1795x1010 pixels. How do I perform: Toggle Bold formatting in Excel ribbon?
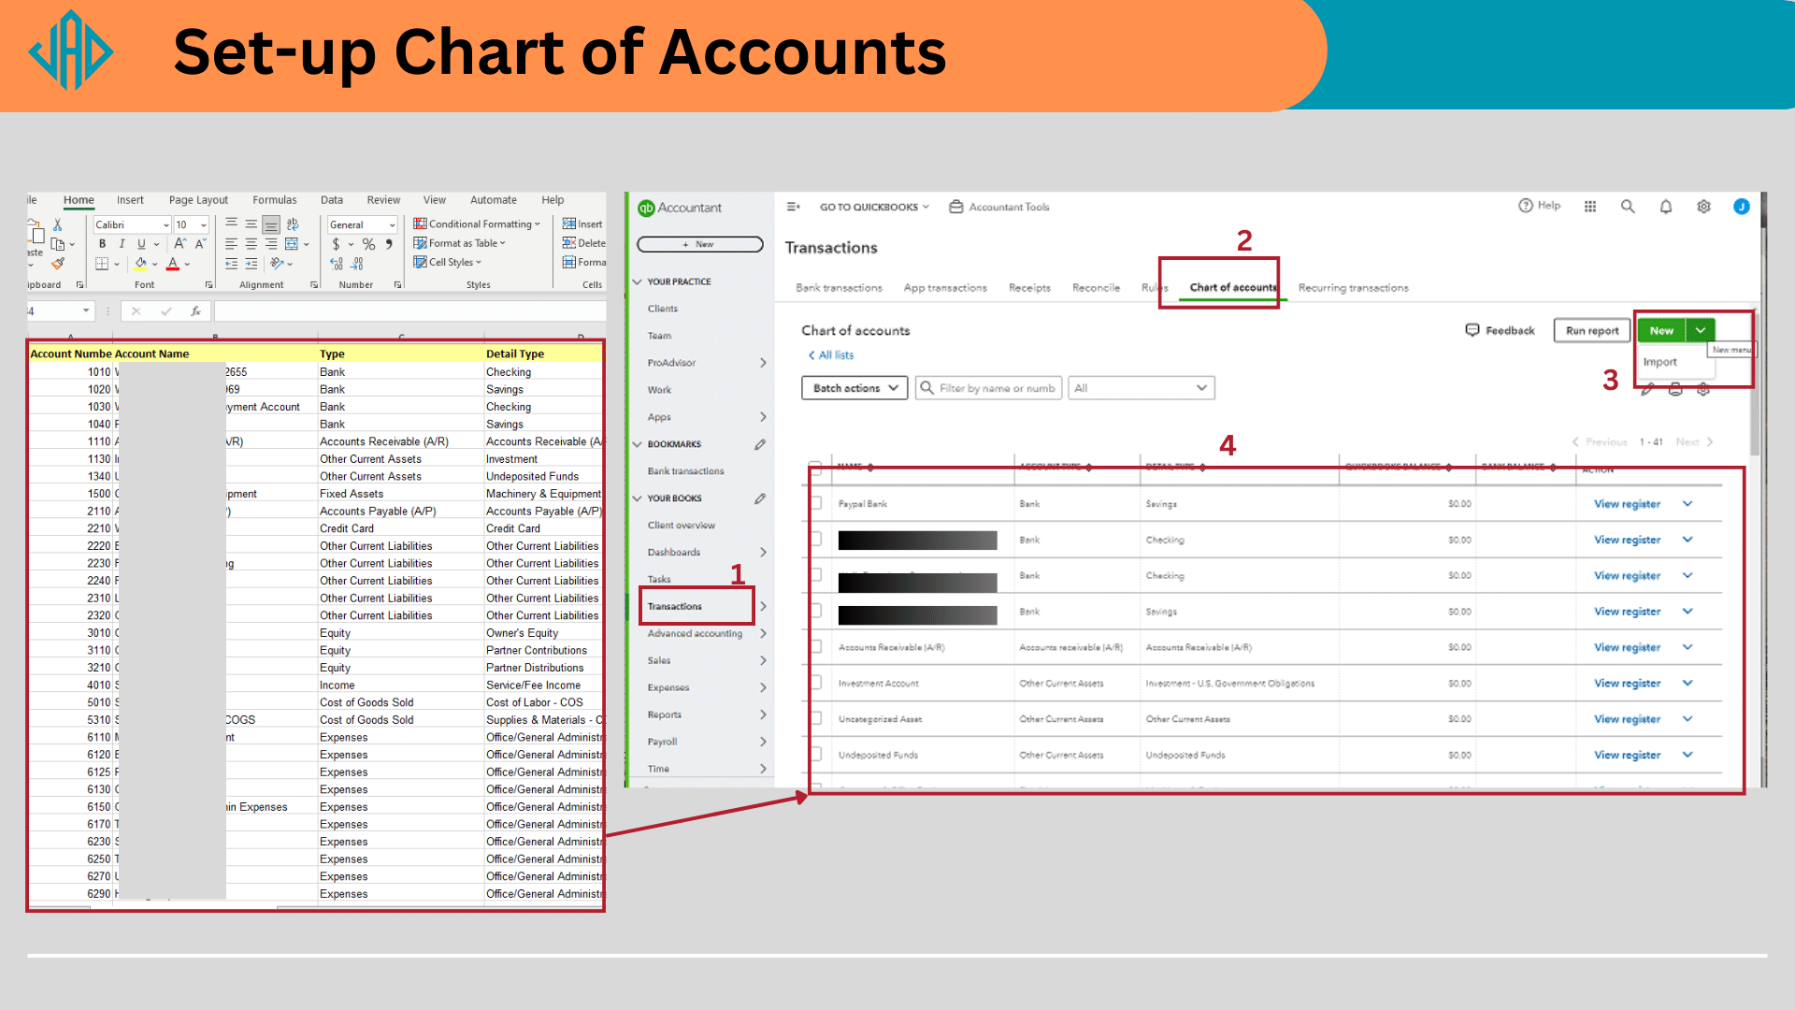click(x=102, y=244)
